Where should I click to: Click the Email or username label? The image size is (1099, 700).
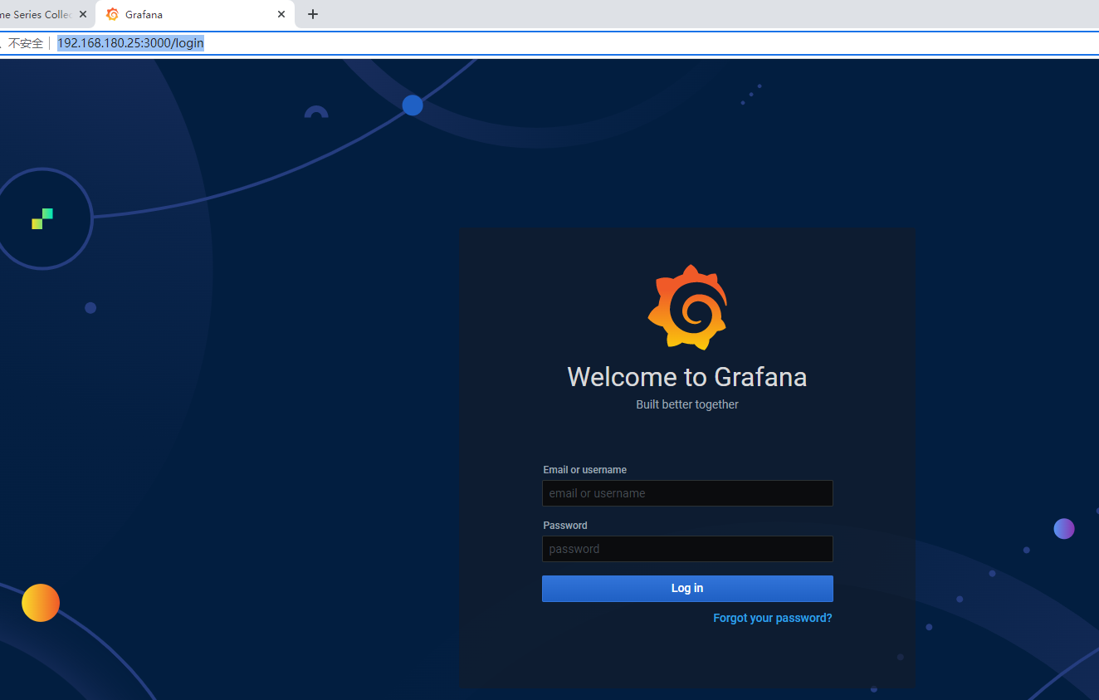584,470
